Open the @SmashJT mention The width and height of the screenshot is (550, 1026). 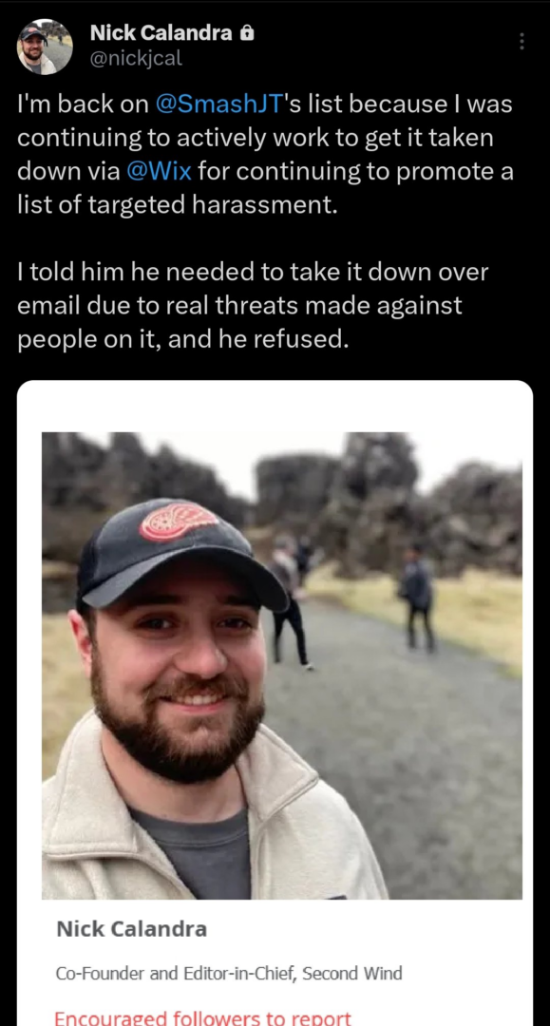click(x=219, y=104)
